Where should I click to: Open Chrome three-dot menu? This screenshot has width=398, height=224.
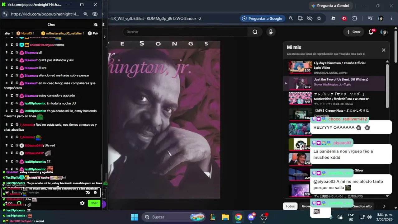(391, 18)
